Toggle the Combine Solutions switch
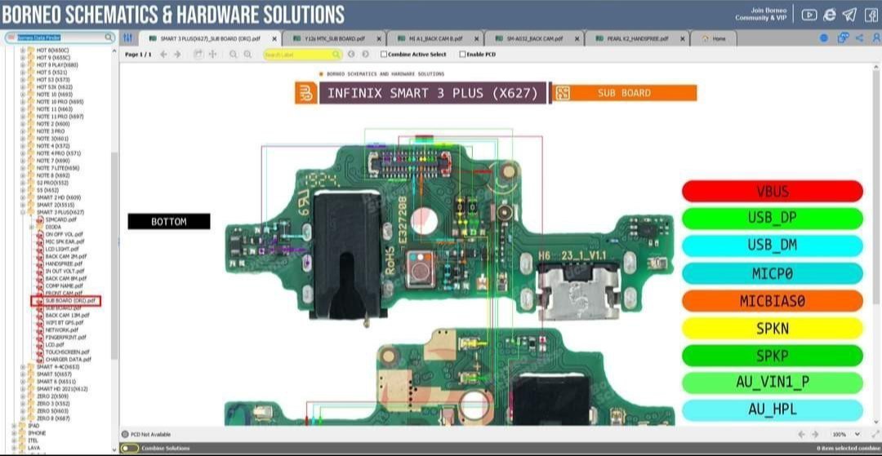The height and width of the screenshot is (456, 882). tap(130, 448)
